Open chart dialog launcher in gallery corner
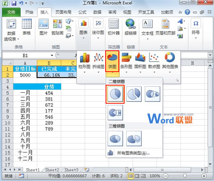Image resolution: width=214 pixels, height=181 pixels. point(177,80)
